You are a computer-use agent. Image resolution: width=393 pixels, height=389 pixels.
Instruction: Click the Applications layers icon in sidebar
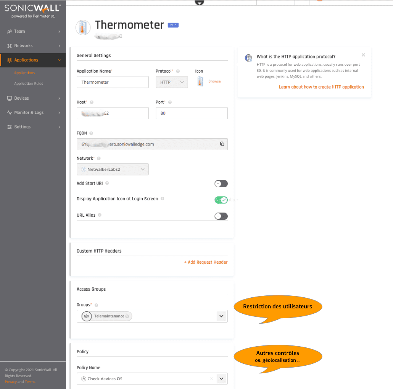pyautogui.click(x=10, y=60)
